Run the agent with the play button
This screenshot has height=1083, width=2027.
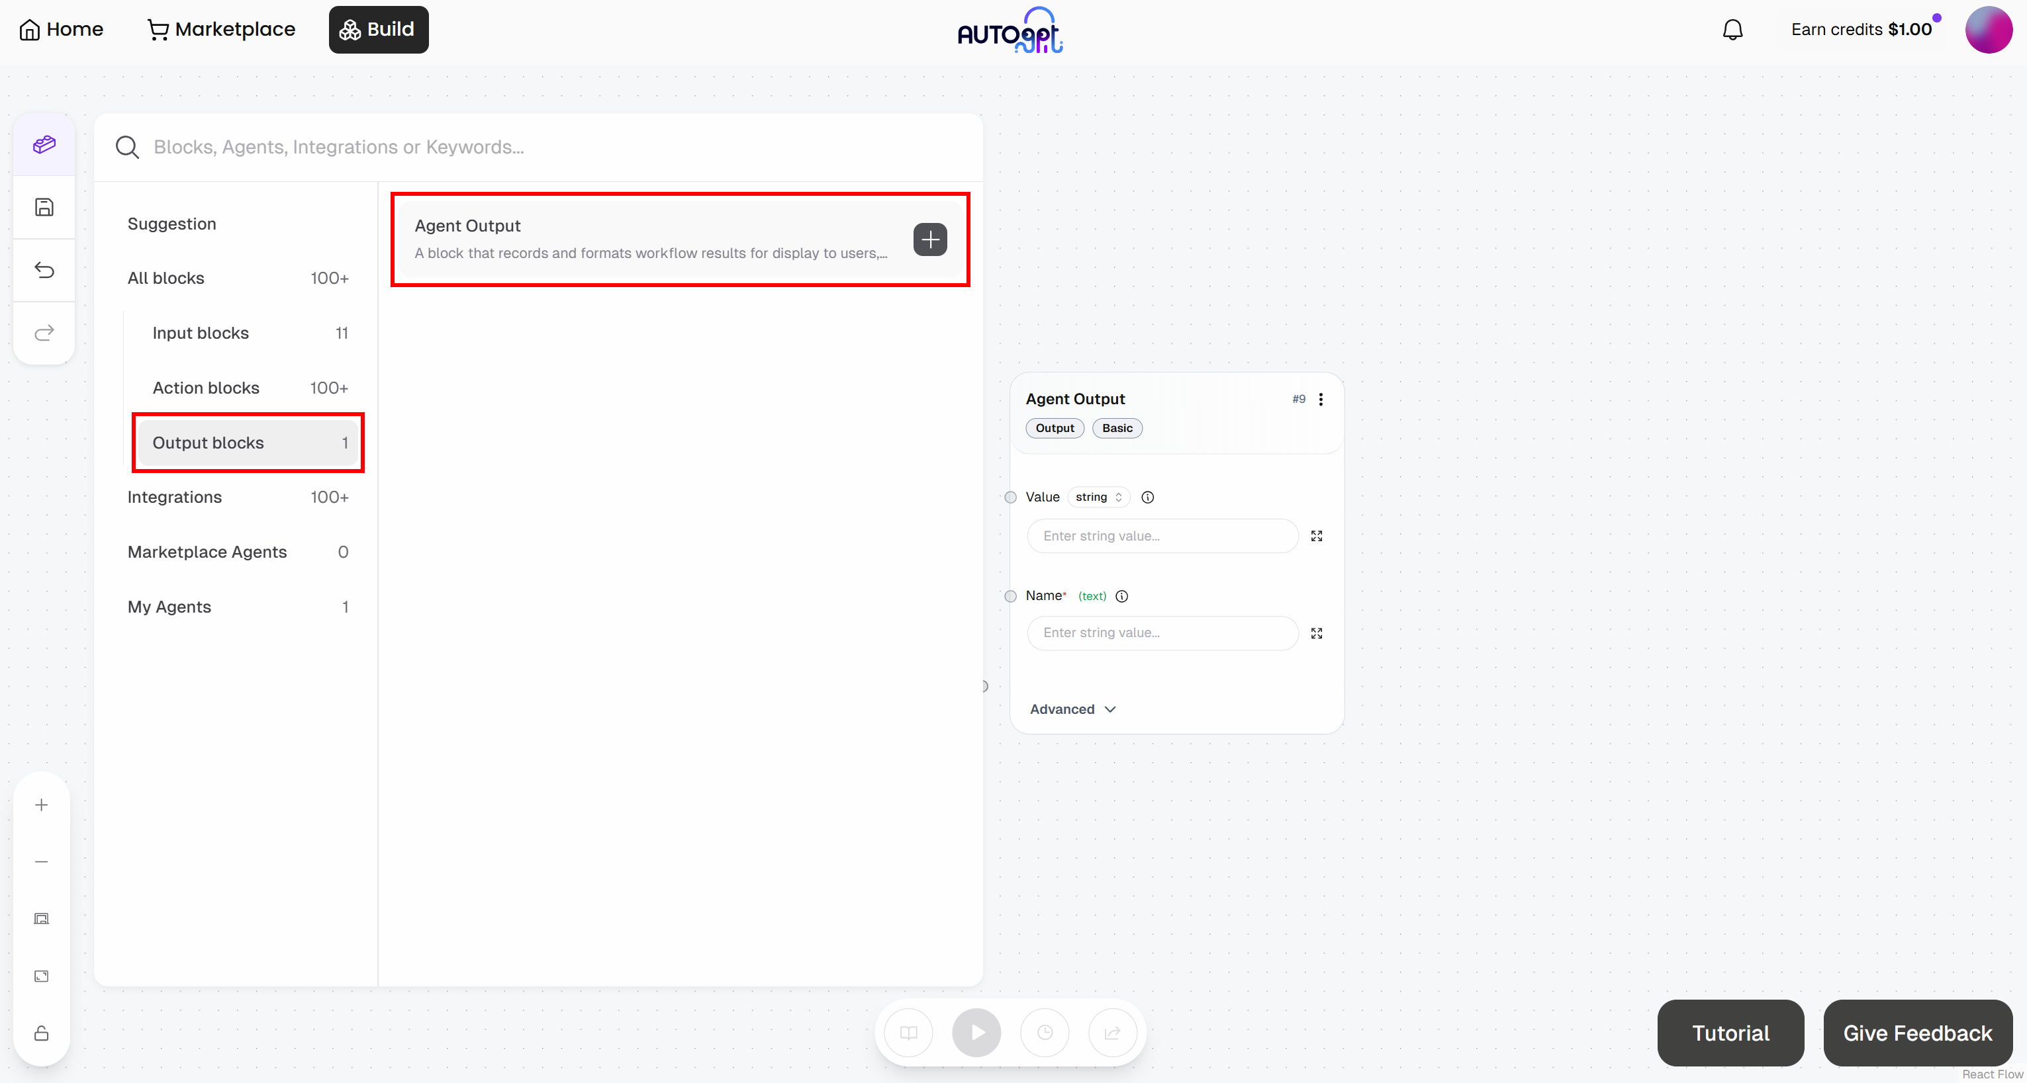click(x=976, y=1033)
